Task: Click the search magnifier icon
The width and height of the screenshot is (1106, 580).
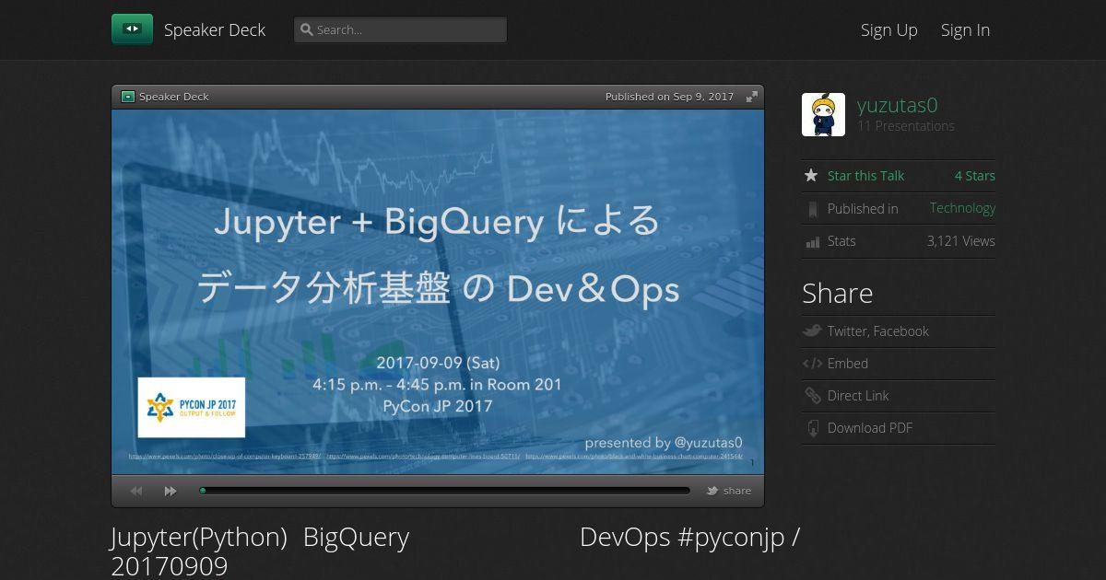Action: coord(307,29)
